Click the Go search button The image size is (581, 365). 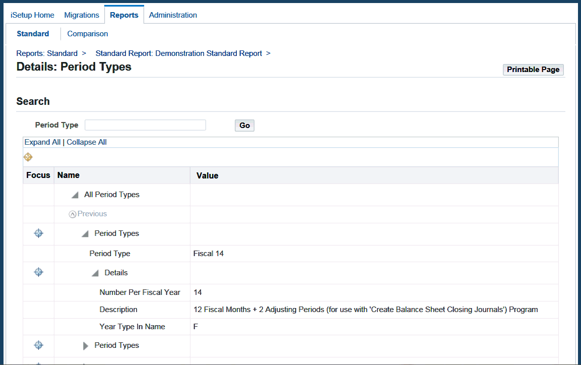pos(244,125)
